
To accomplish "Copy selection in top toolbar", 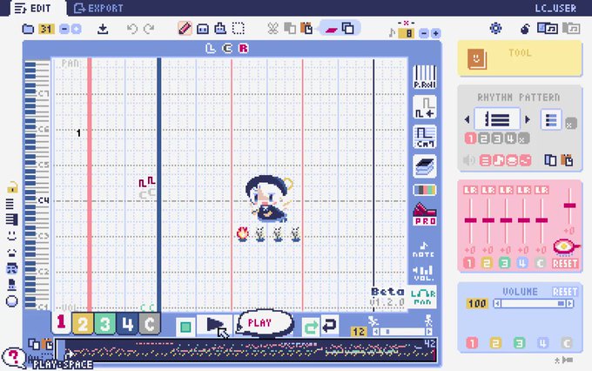I will 290,29.
